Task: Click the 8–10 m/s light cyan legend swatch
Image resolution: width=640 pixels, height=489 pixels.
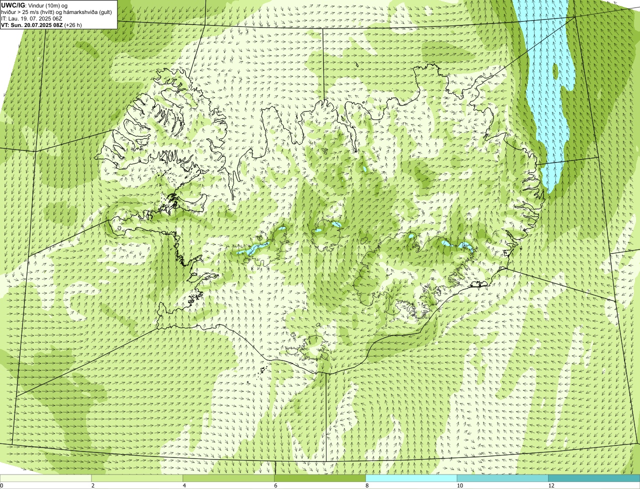Action: (411, 478)
